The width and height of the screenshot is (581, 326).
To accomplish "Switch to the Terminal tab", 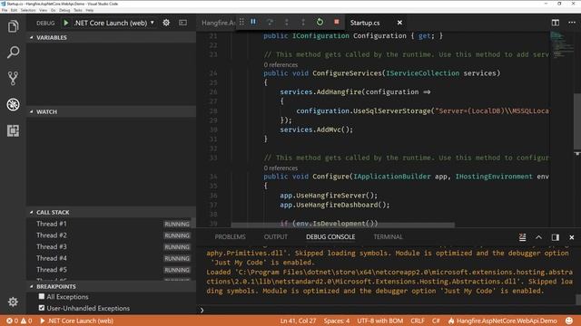I will click(x=388, y=237).
